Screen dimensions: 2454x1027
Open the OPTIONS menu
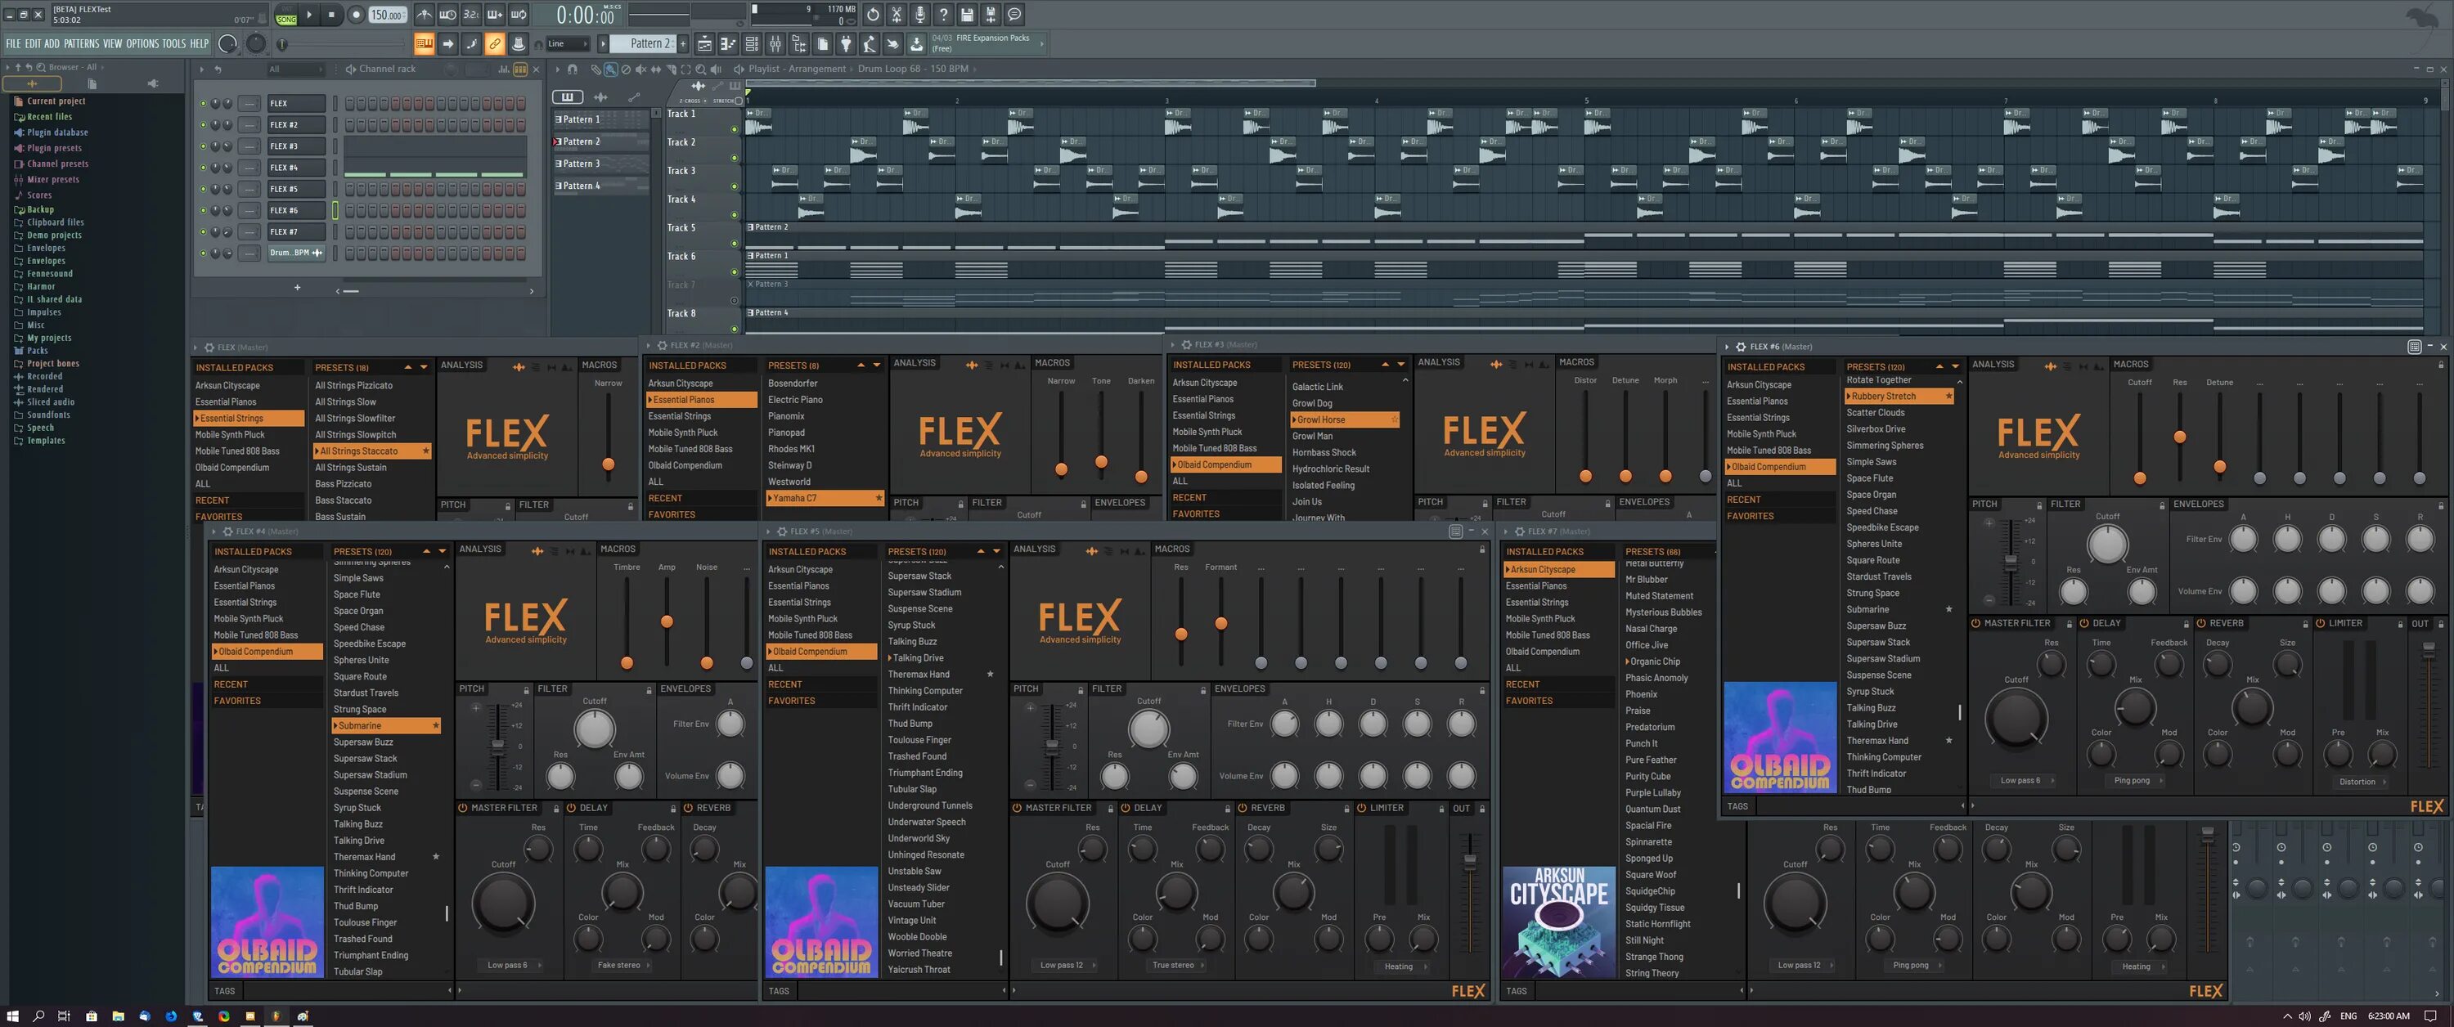coord(142,44)
